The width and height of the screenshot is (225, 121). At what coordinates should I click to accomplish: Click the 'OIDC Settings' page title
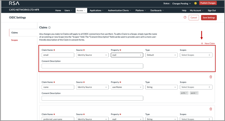tap(18, 18)
